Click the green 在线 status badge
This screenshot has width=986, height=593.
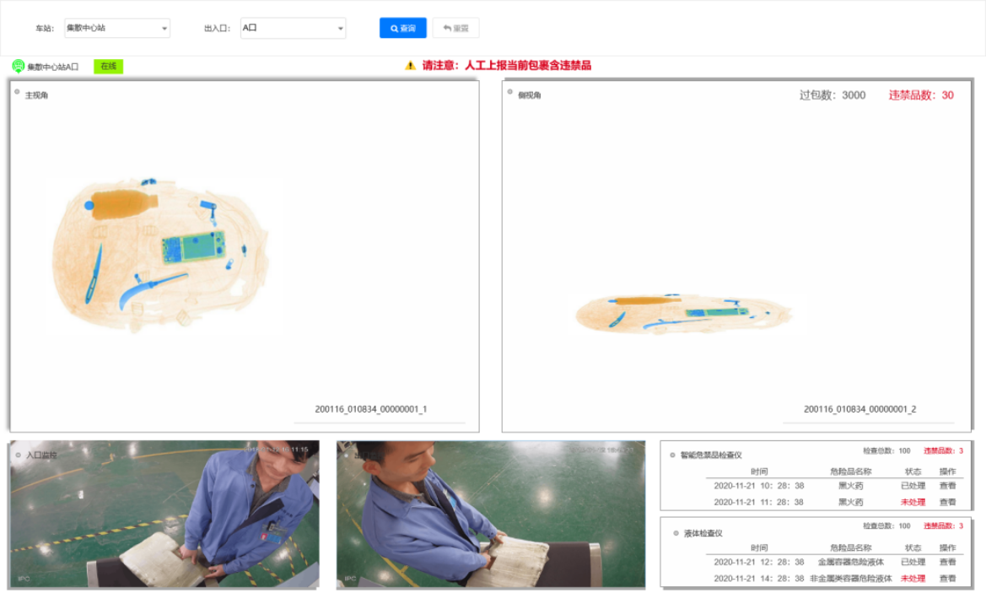(x=108, y=66)
